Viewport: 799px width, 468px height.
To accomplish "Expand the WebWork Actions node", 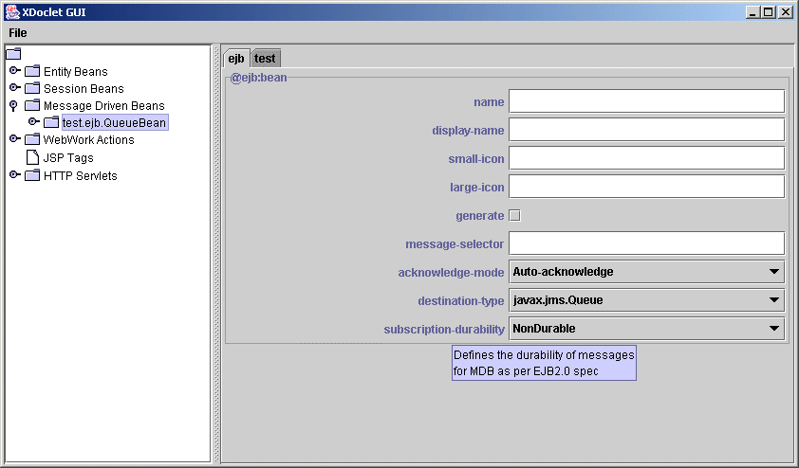I will pos(15,139).
